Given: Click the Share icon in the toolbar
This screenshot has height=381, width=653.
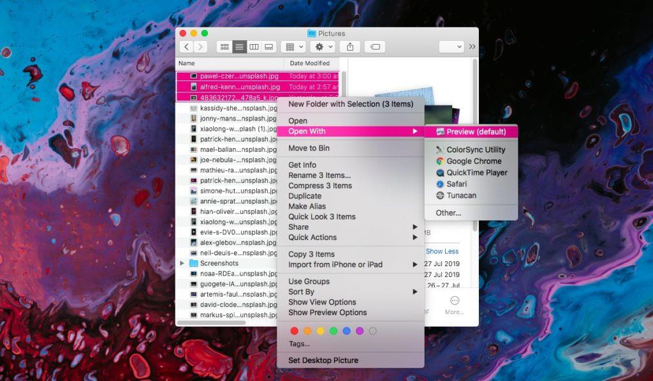Looking at the screenshot, I should point(350,46).
